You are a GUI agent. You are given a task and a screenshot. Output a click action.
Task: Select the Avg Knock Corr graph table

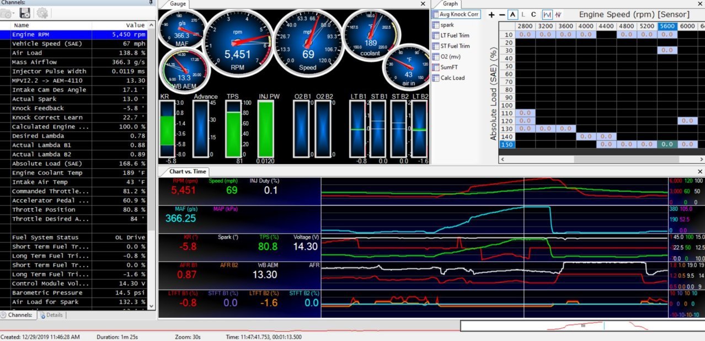(x=456, y=14)
